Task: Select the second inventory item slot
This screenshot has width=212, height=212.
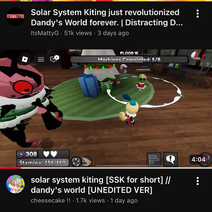Action: 87,161
